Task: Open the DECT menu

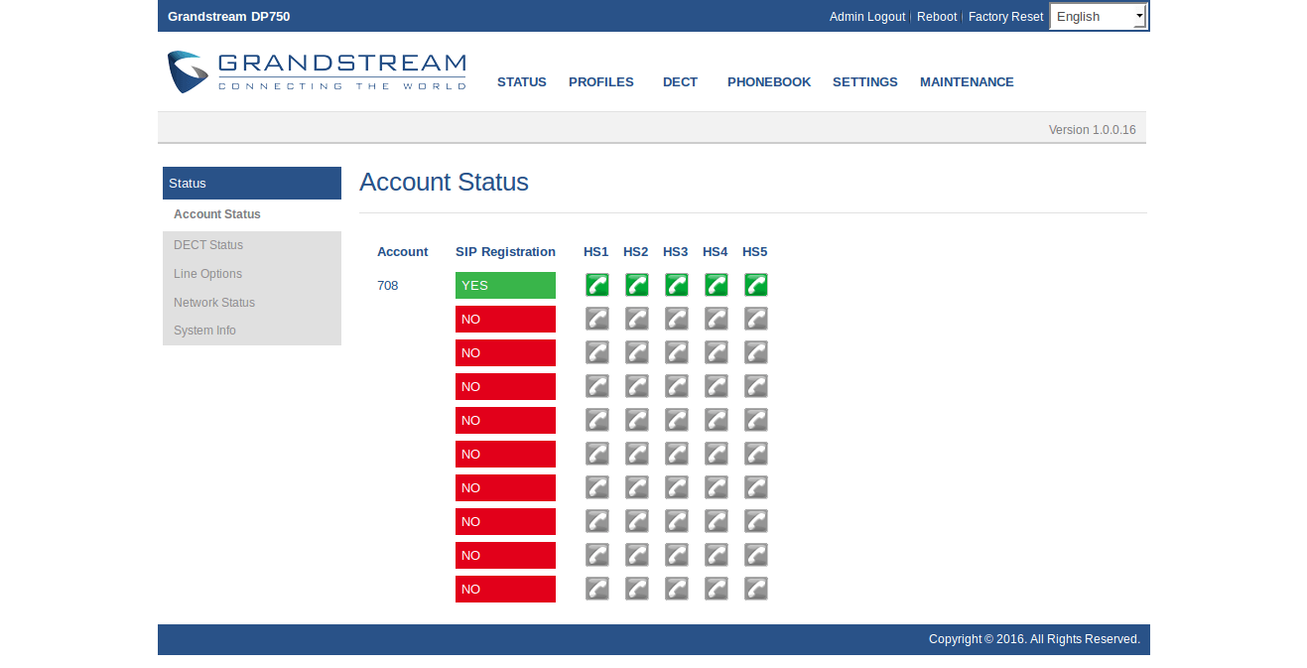Action: [680, 82]
